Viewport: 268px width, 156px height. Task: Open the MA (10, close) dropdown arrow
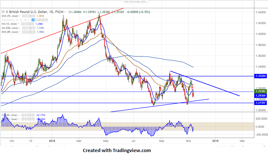pyautogui.click(x=18, y=24)
